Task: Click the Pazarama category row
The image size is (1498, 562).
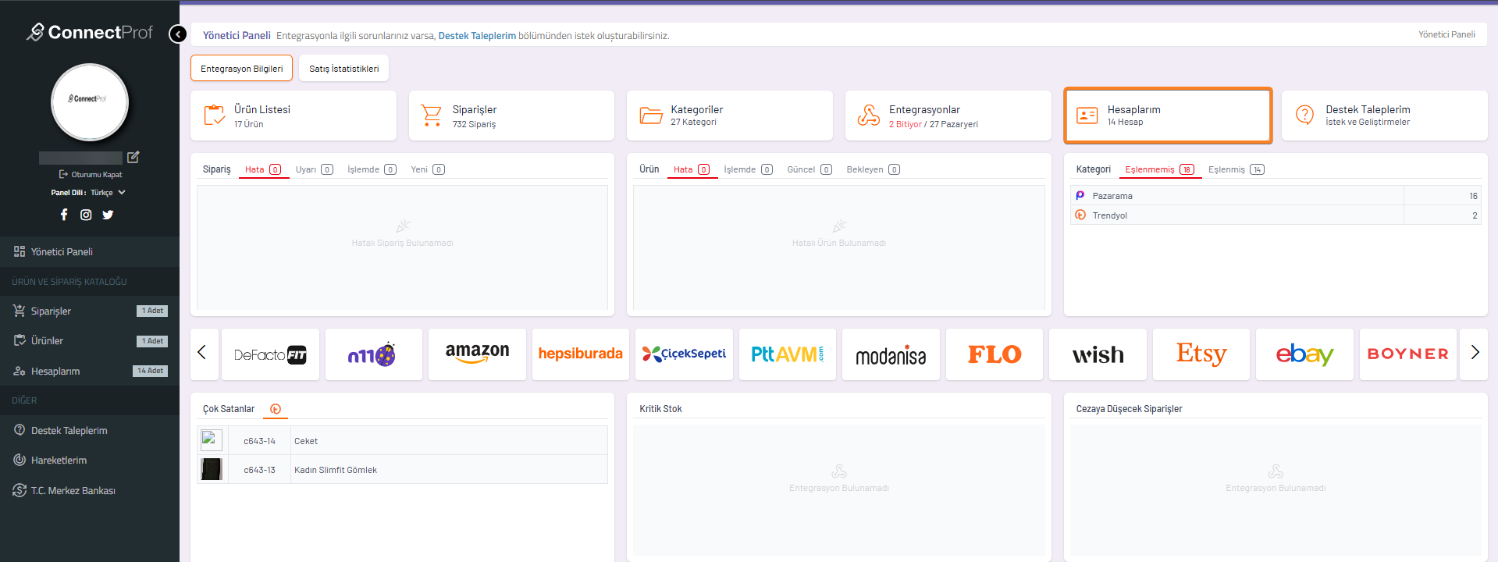Action: pos(1276,196)
